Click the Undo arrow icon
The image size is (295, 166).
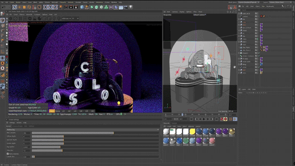(4, 7)
